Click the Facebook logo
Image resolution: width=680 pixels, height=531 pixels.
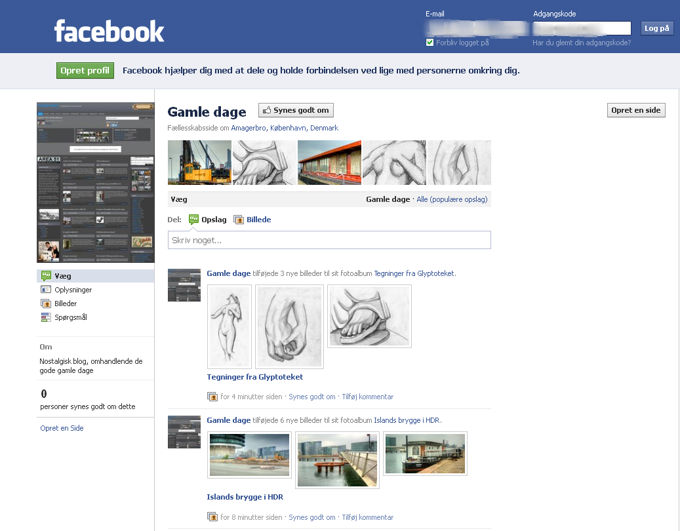109,31
